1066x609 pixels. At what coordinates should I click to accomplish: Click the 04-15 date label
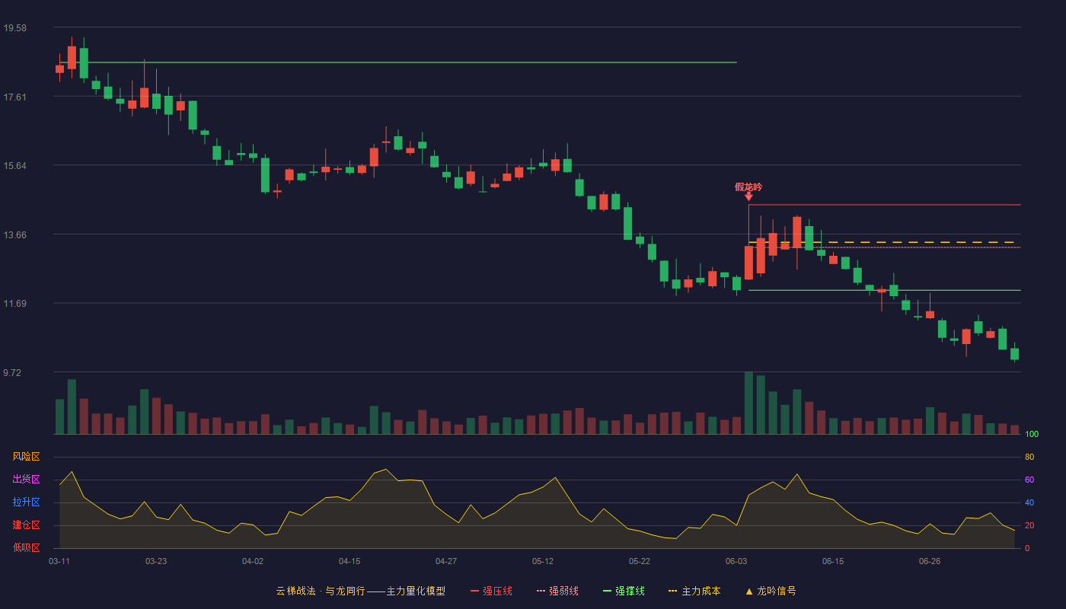coord(349,561)
